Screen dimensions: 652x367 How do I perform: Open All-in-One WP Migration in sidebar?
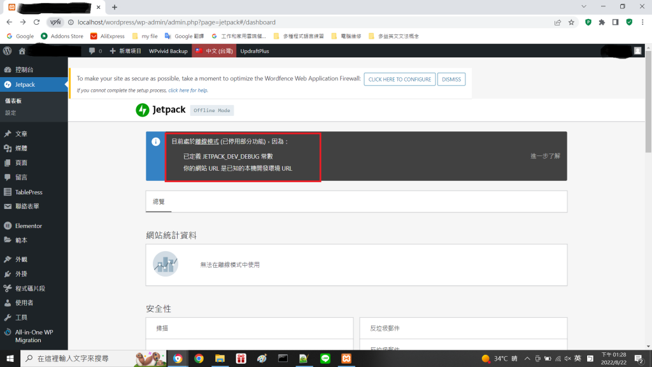point(34,336)
